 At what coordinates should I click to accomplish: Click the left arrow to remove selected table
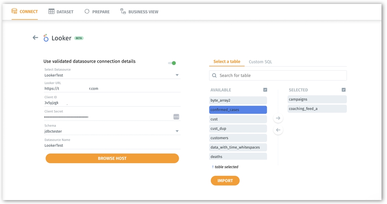pyautogui.click(x=278, y=130)
